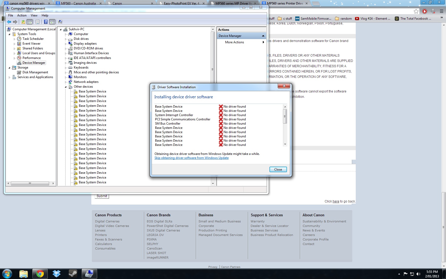Screen dimensions: 446x279
Task: Click the 'here' link to go back
Action: pos(336,201)
